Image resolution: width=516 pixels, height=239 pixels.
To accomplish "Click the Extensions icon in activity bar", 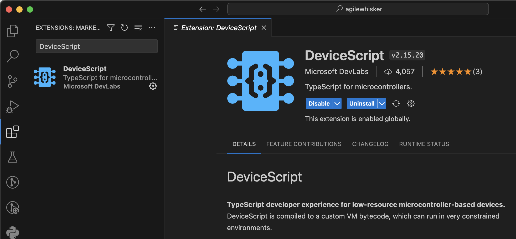I will [12, 132].
